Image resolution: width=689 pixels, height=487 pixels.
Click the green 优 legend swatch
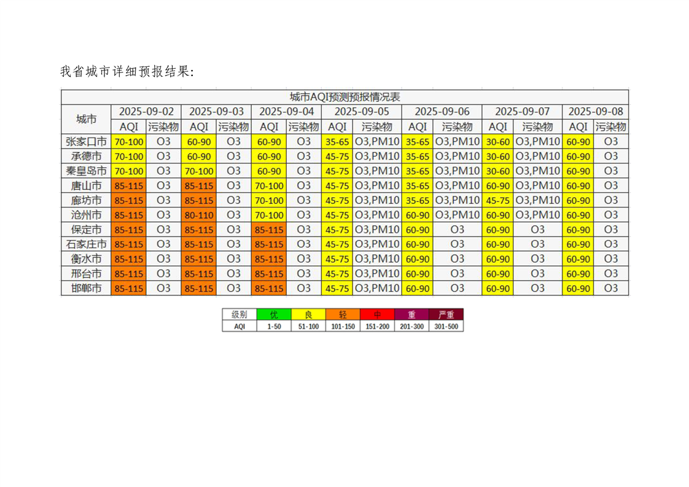(x=274, y=314)
